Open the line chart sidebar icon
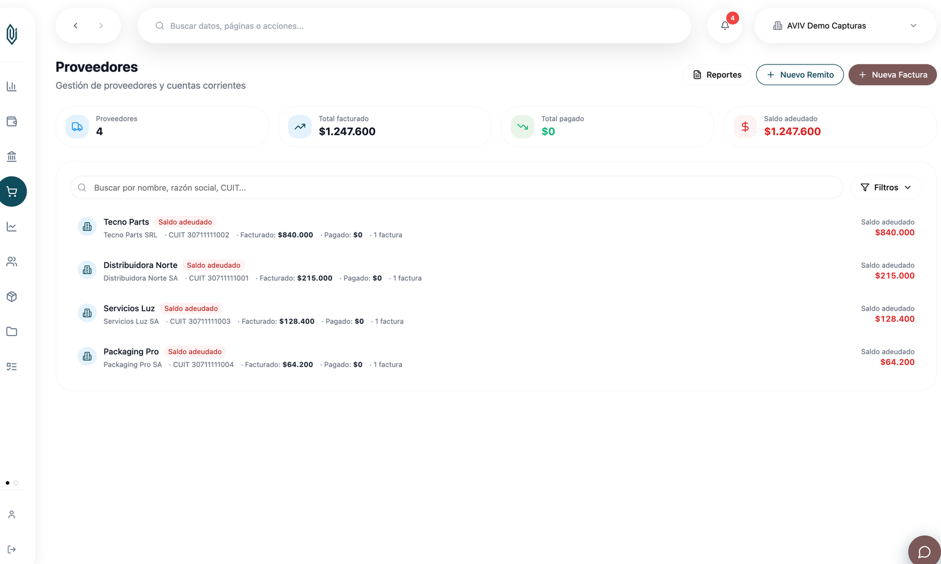 12,227
